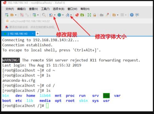Image resolution: width=154 pixels, height=114 pixels.
Task: Close the 192.168.198.143 tab with its x
Action: pos(33,33)
